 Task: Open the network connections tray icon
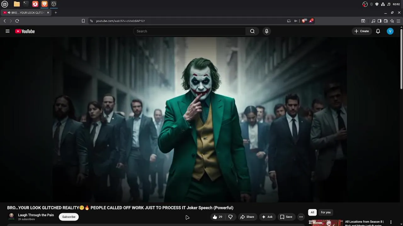click(383, 4)
